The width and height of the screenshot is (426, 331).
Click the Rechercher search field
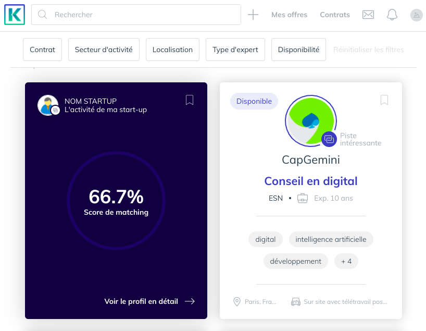(x=141, y=15)
